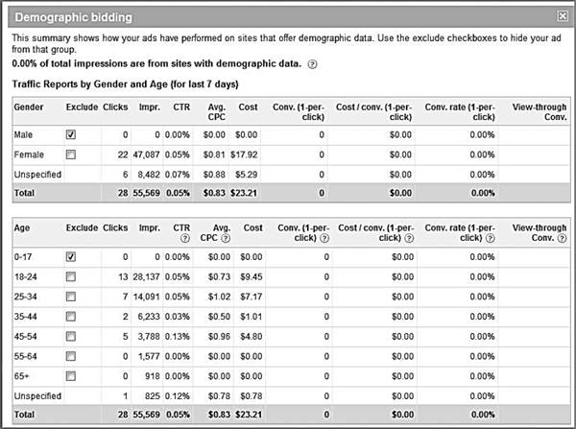Viewport: 576px width, 429px height.
Task: Exclude the 25-34 age group
Action: pyautogui.click(x=71, y=297)
